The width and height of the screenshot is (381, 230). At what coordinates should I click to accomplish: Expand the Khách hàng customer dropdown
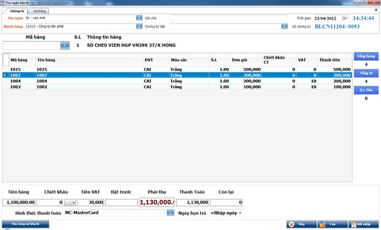139,26
